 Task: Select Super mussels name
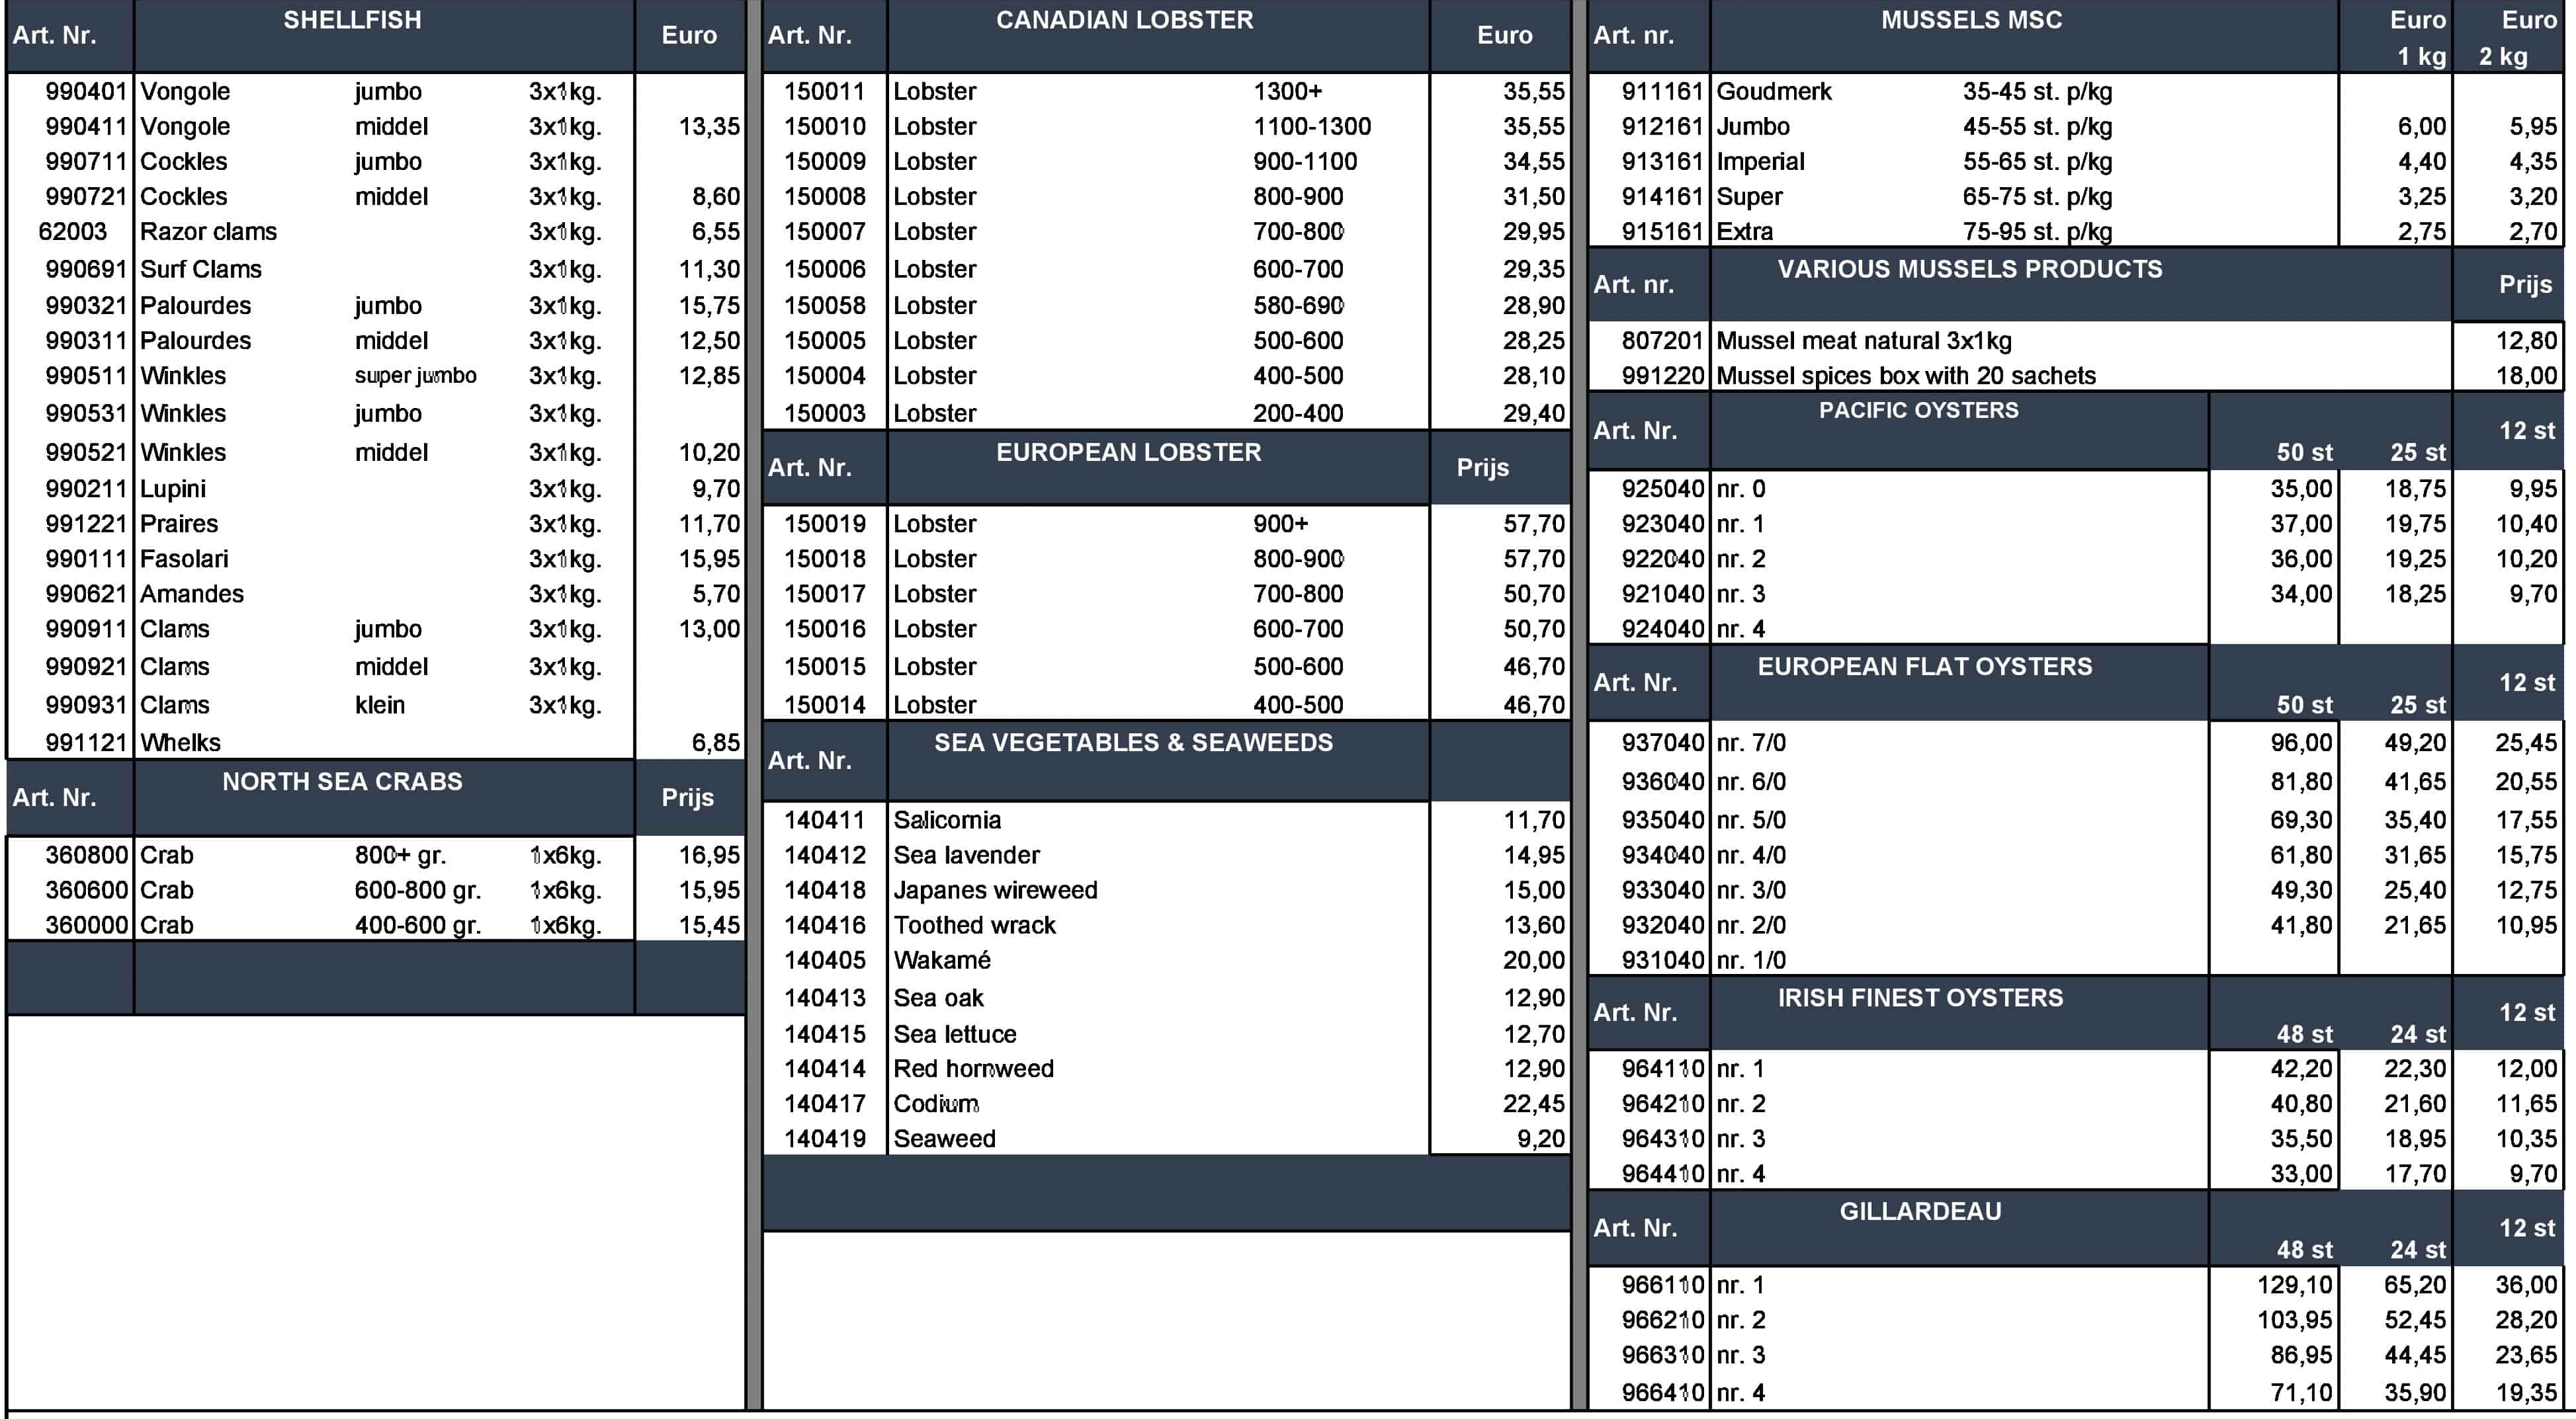(x=1749, y=197)
